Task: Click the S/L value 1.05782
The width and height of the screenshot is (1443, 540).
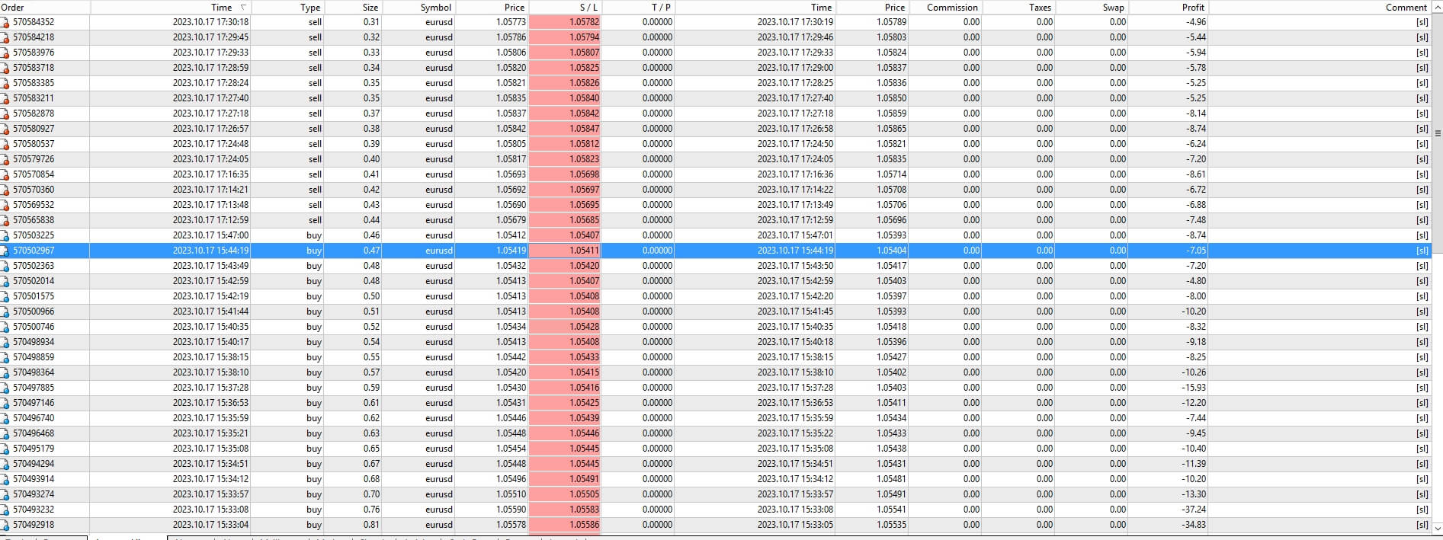Action: pyautogui.click(x=584, y=22)
